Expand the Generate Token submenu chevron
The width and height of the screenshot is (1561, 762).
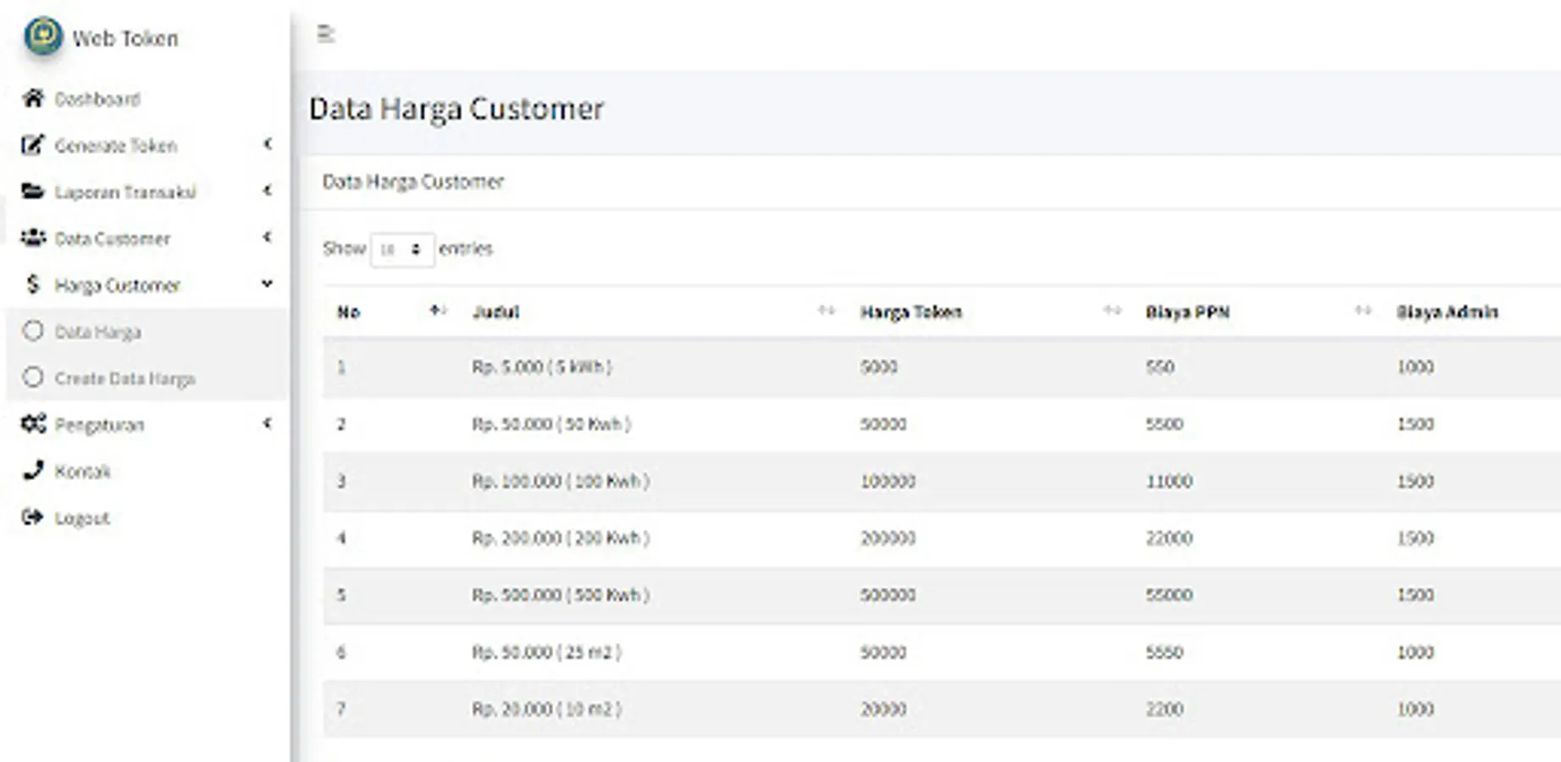click(268, 145)
